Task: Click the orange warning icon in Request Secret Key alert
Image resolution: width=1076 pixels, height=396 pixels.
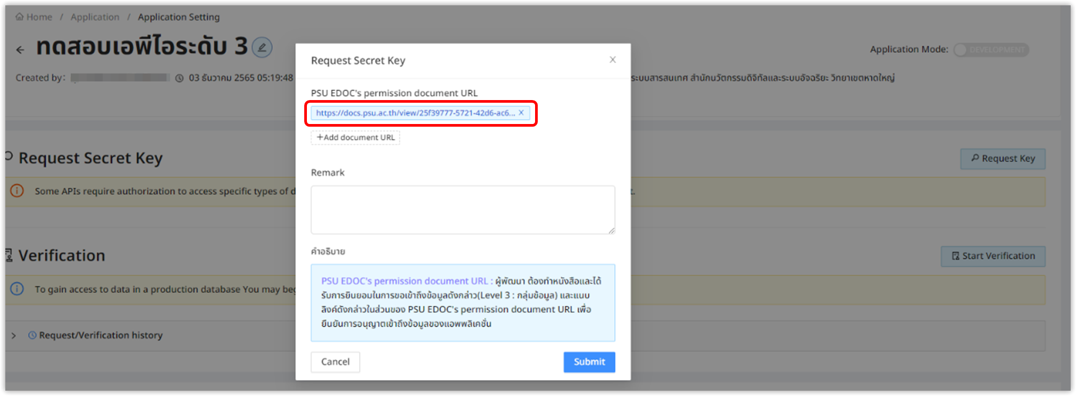Action: point(17,191)
